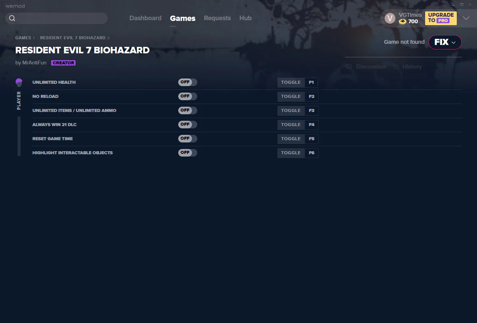Click Upgrade to Pro button
The width and height of the screenshot is (477, 323).
(x=441, y=18)
